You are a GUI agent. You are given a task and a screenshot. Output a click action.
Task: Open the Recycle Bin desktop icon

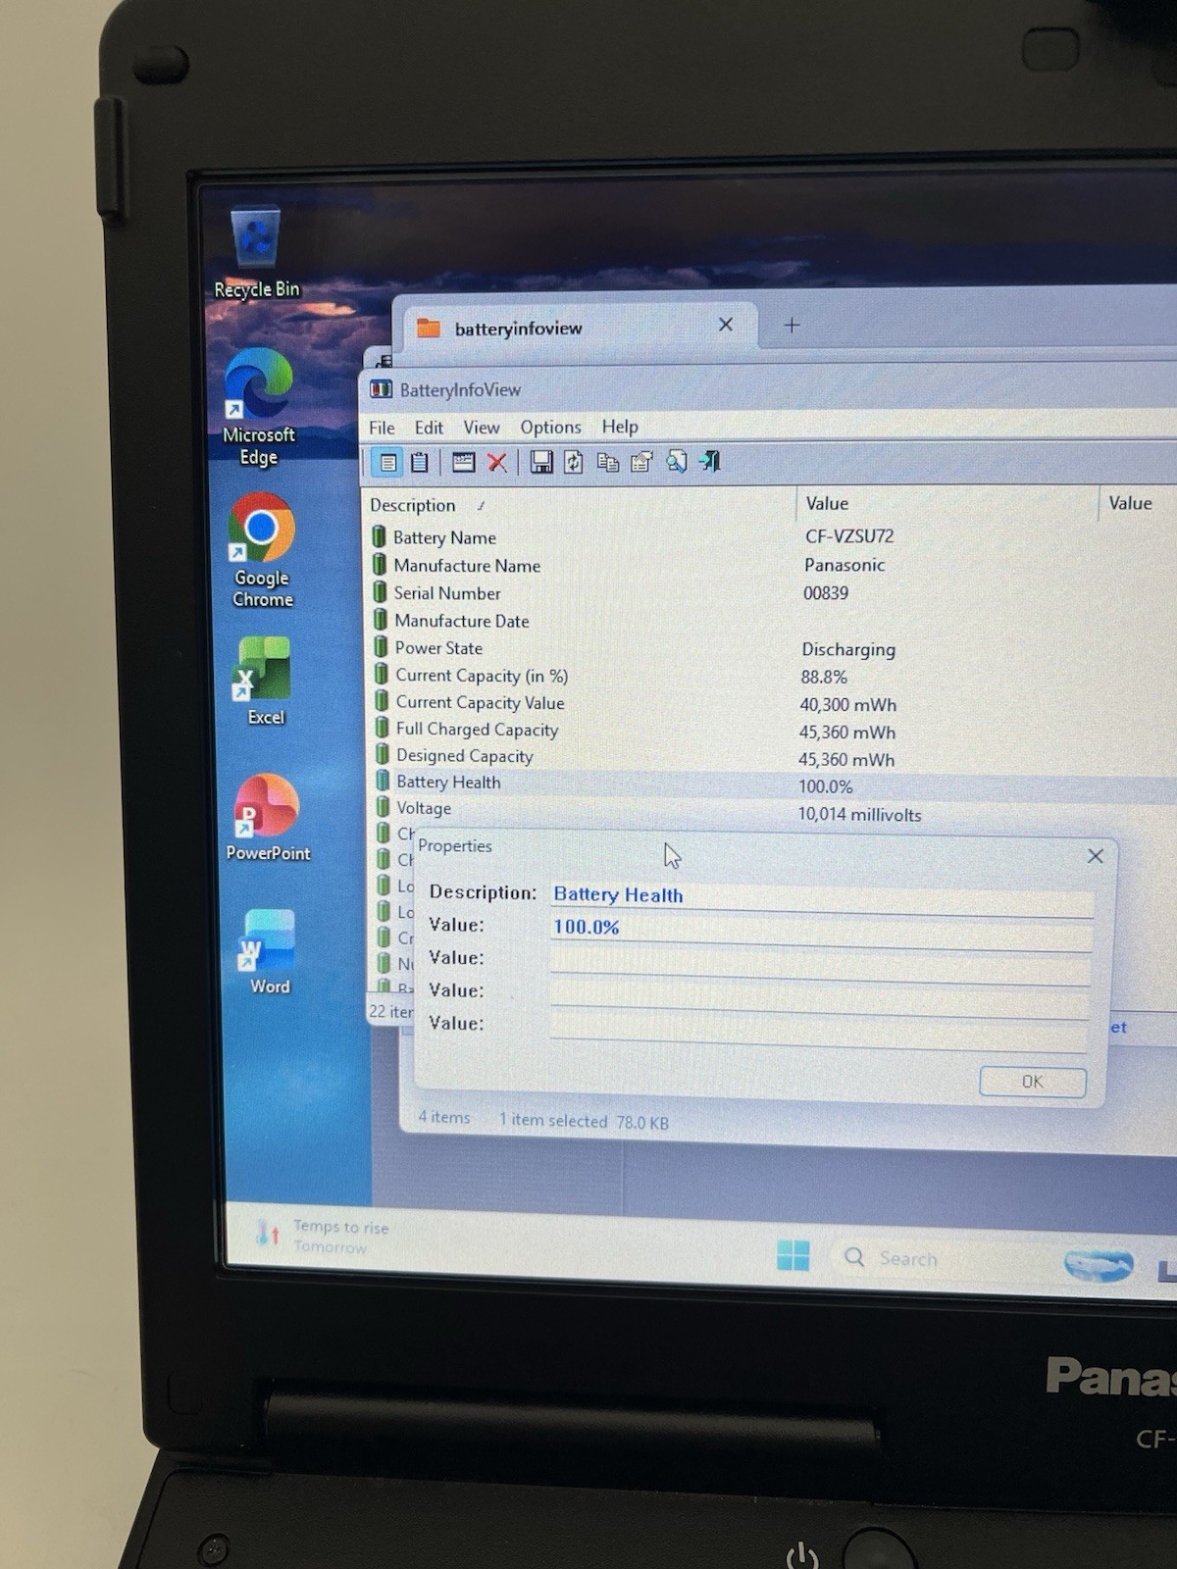pos(257,252)
